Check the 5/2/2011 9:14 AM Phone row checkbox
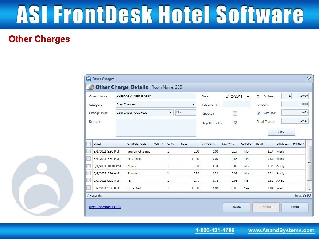The width and height of the screenshot is (319, 239). 89,173
